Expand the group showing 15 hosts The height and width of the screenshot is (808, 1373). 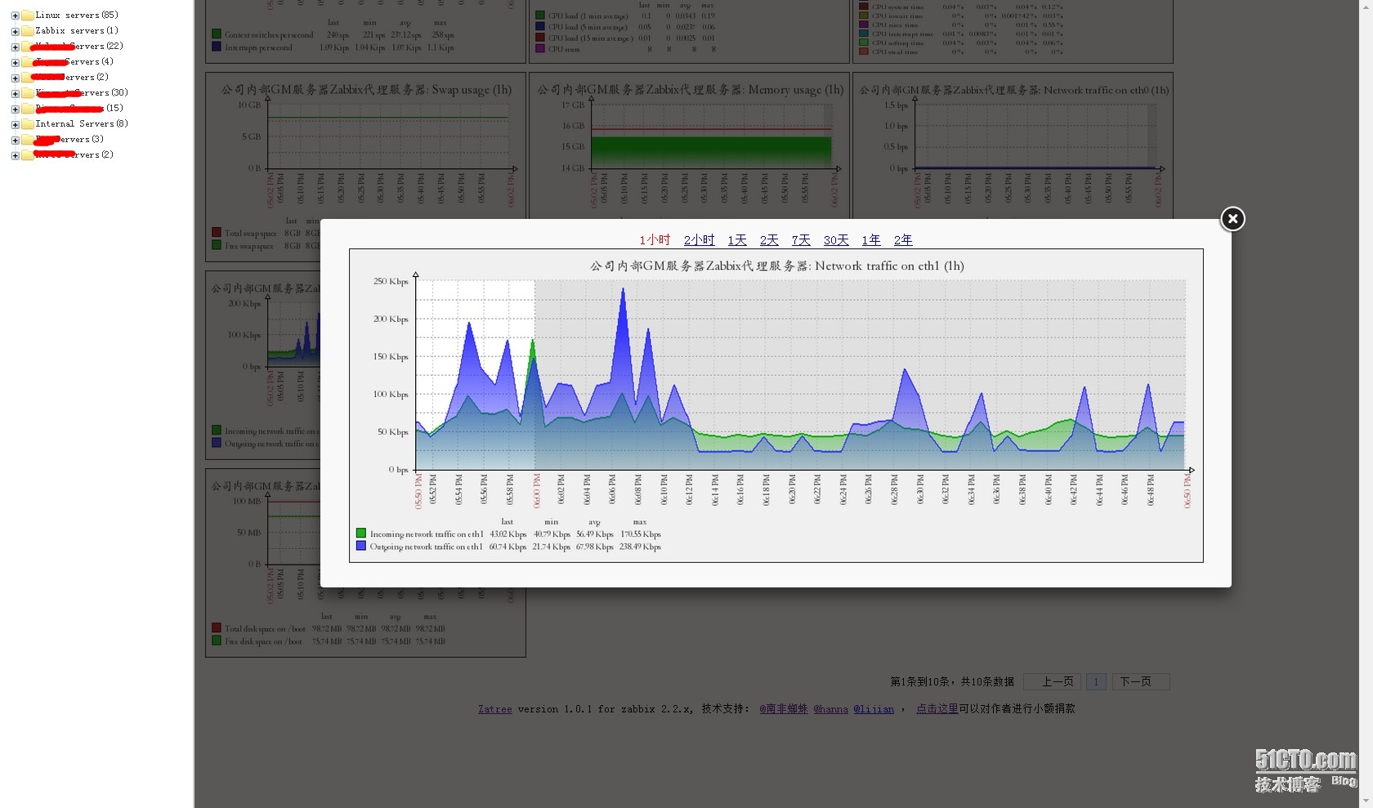15,109
